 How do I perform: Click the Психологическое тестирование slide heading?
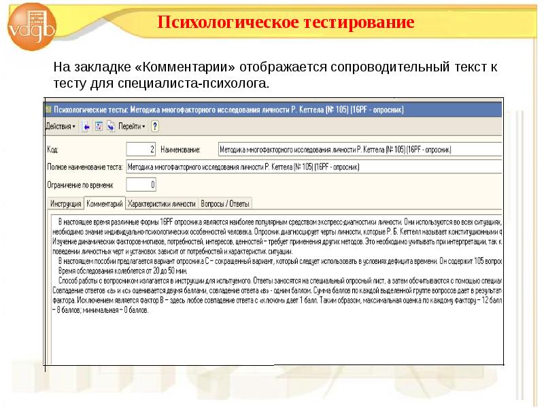click(286, 22)
